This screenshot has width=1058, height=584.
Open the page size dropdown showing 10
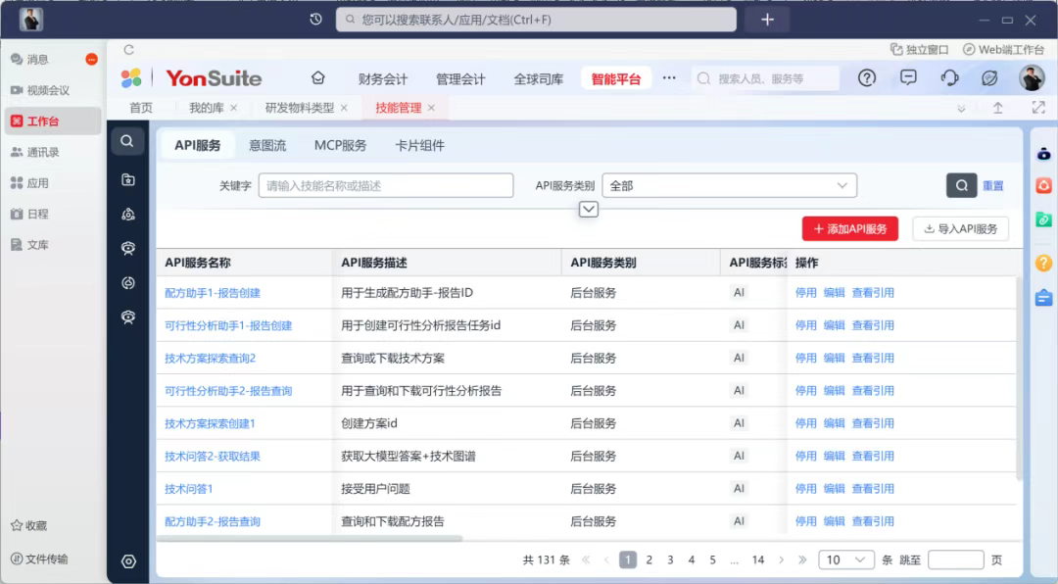(846, 560)
